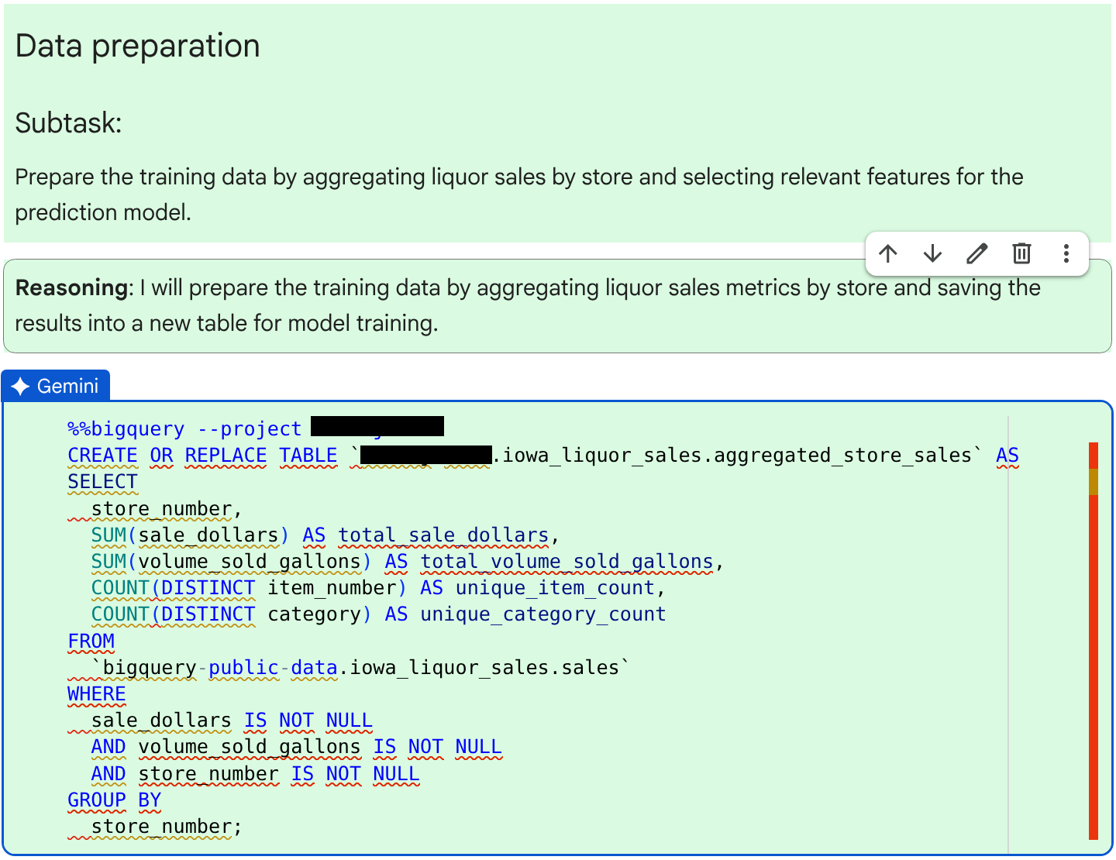Click the red error marker in scrollbar
The image size is (1116, 860).
pos(1094,666)
